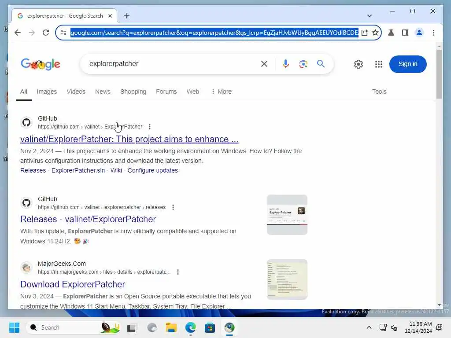Switch to Images tab

pyautogui.click(x=47, y=92)
